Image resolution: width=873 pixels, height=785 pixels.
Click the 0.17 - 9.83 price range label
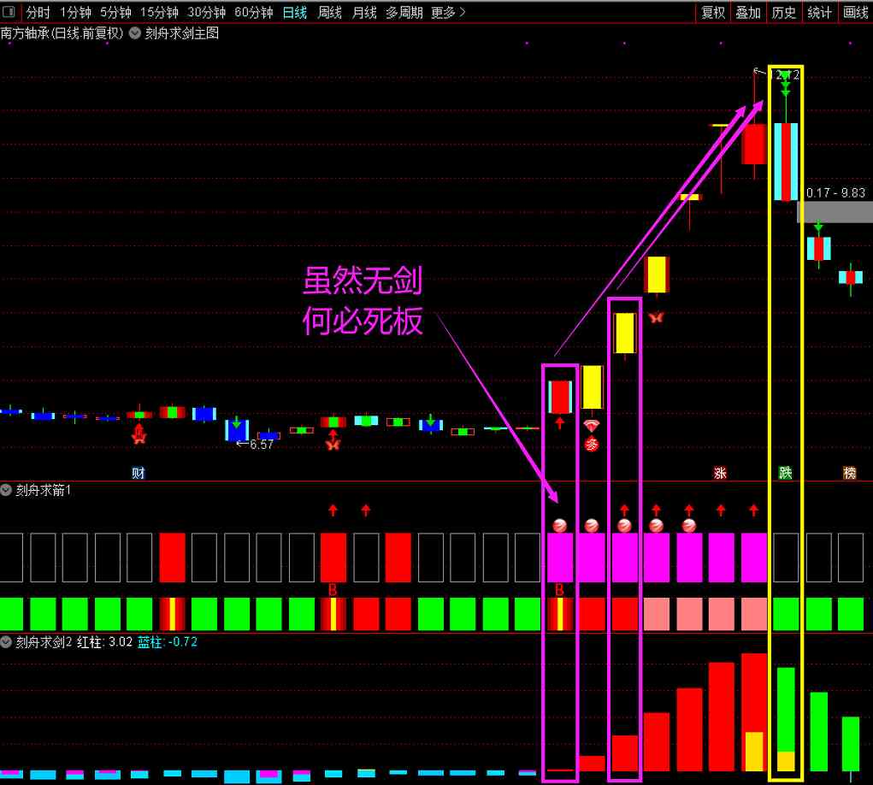[835, 192]
